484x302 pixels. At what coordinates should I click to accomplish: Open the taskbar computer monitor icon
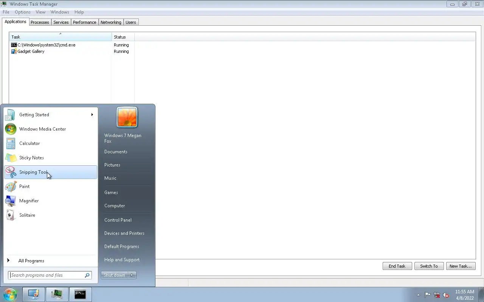point(34,294)
